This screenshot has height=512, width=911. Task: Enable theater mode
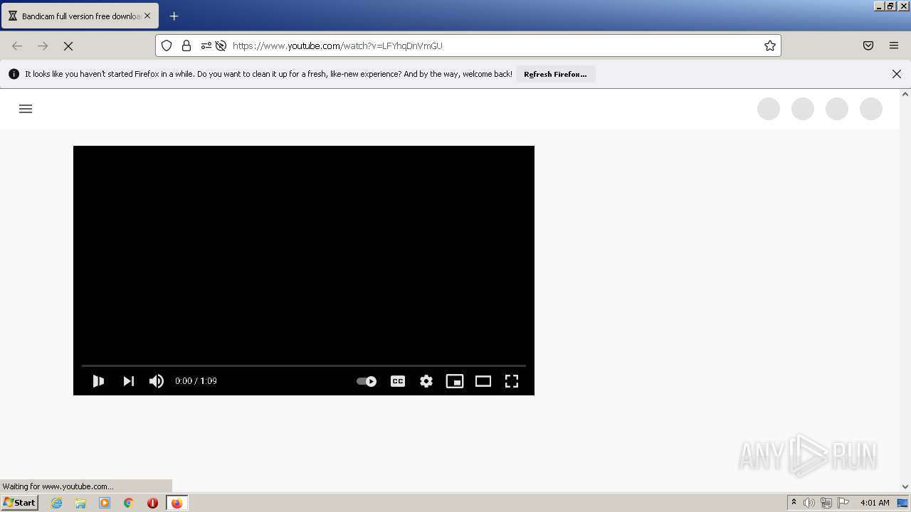[x=483, y=381]
